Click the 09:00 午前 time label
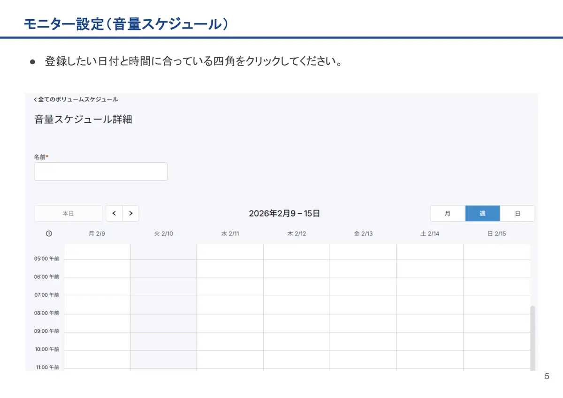Image resolution: width=563 pixels, height=398 pixels. pyautogui.click(x=46, y=331)
